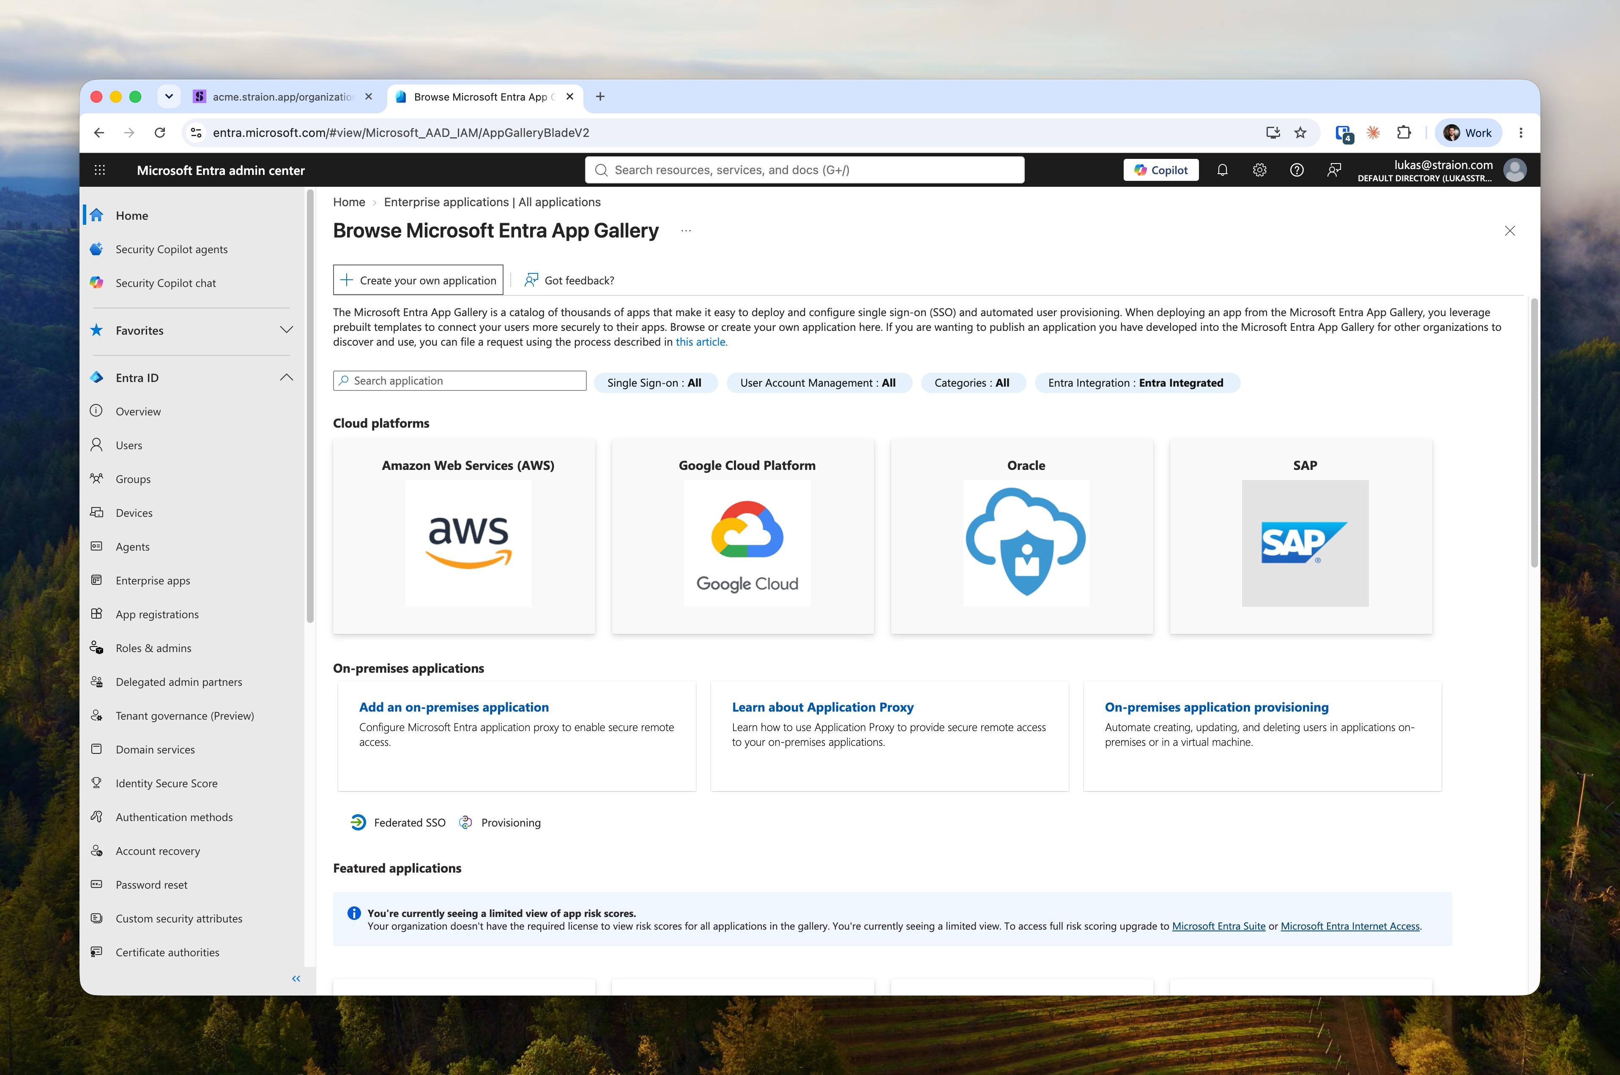Open Security Copilot chat

pos(165,283)
